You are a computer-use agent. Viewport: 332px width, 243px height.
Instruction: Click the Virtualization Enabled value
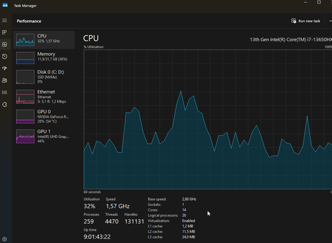(x=189, y=220)
